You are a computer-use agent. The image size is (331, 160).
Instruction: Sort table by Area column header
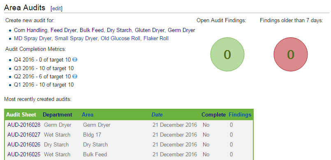pyautogui.click(x=88, y=115)
